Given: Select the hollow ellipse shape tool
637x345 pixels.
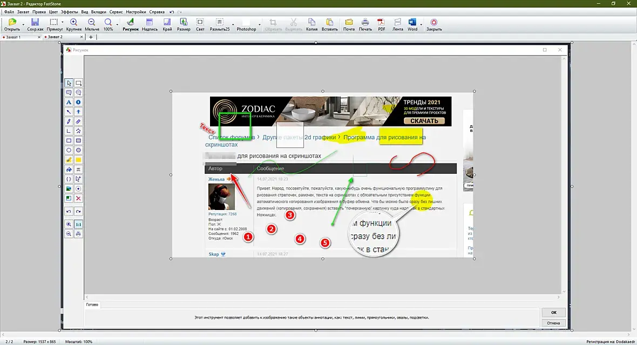Looking at the screenshot, I should tap(69, 150).
